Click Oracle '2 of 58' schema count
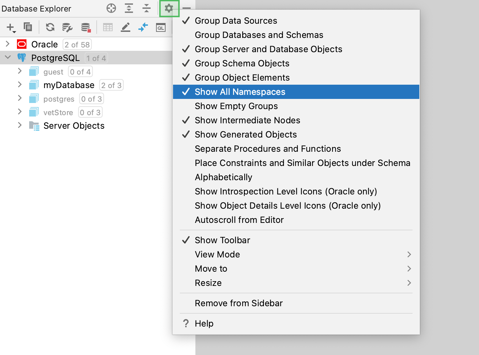The height and width of the screenshot is (355, 479). [x=77, y=44]
